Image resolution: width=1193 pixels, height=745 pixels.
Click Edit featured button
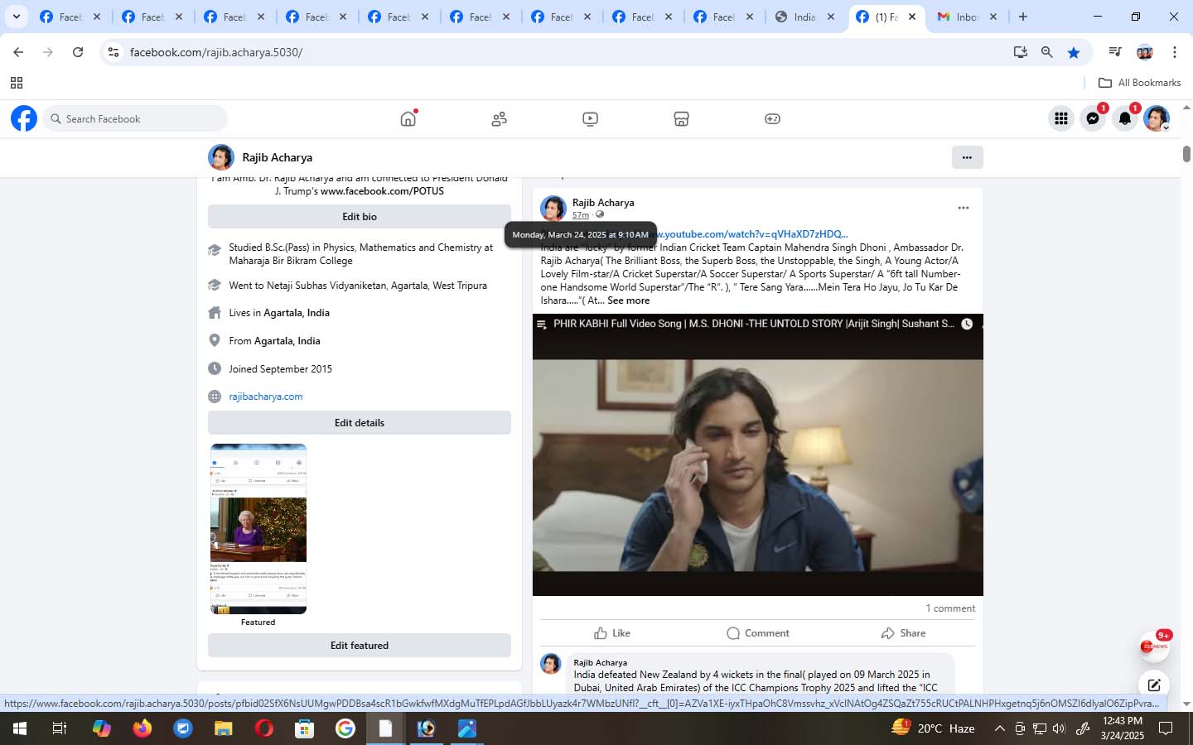(360, 646)
